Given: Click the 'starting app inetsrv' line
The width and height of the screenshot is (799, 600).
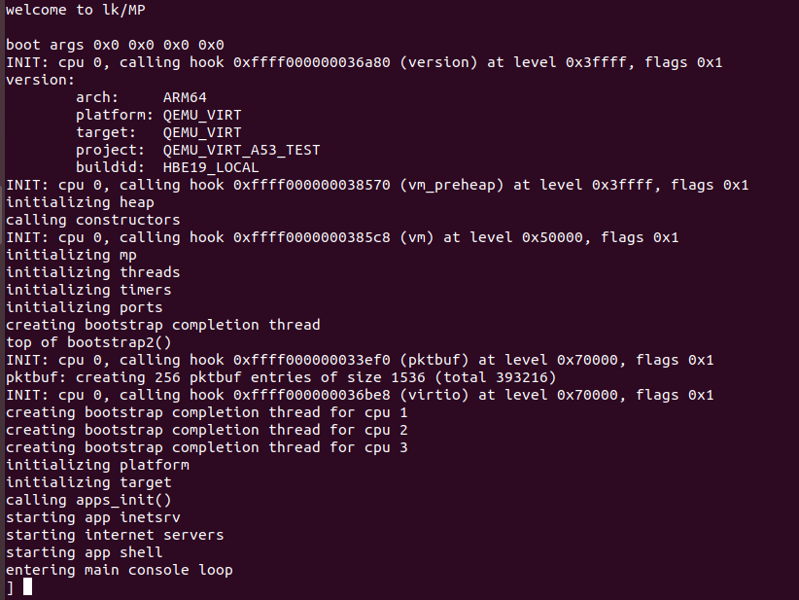Looking at the screenshot, I should point(93,517).
